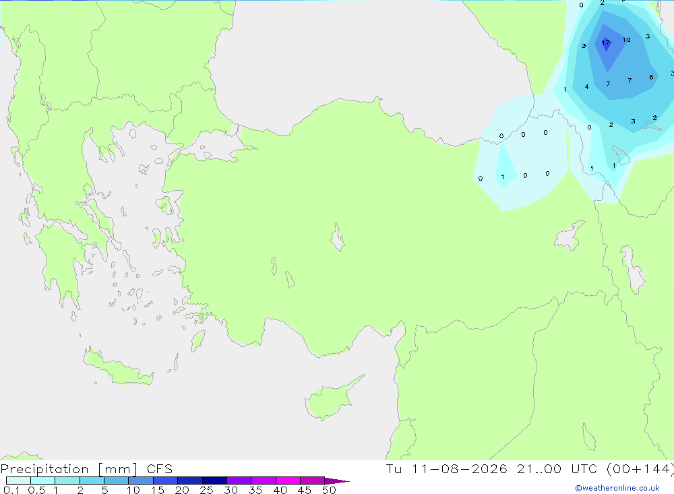The height and width of the screenshot is (494, 674).
Task: Click the legend label '40'
Action: [x=280, y=490]
